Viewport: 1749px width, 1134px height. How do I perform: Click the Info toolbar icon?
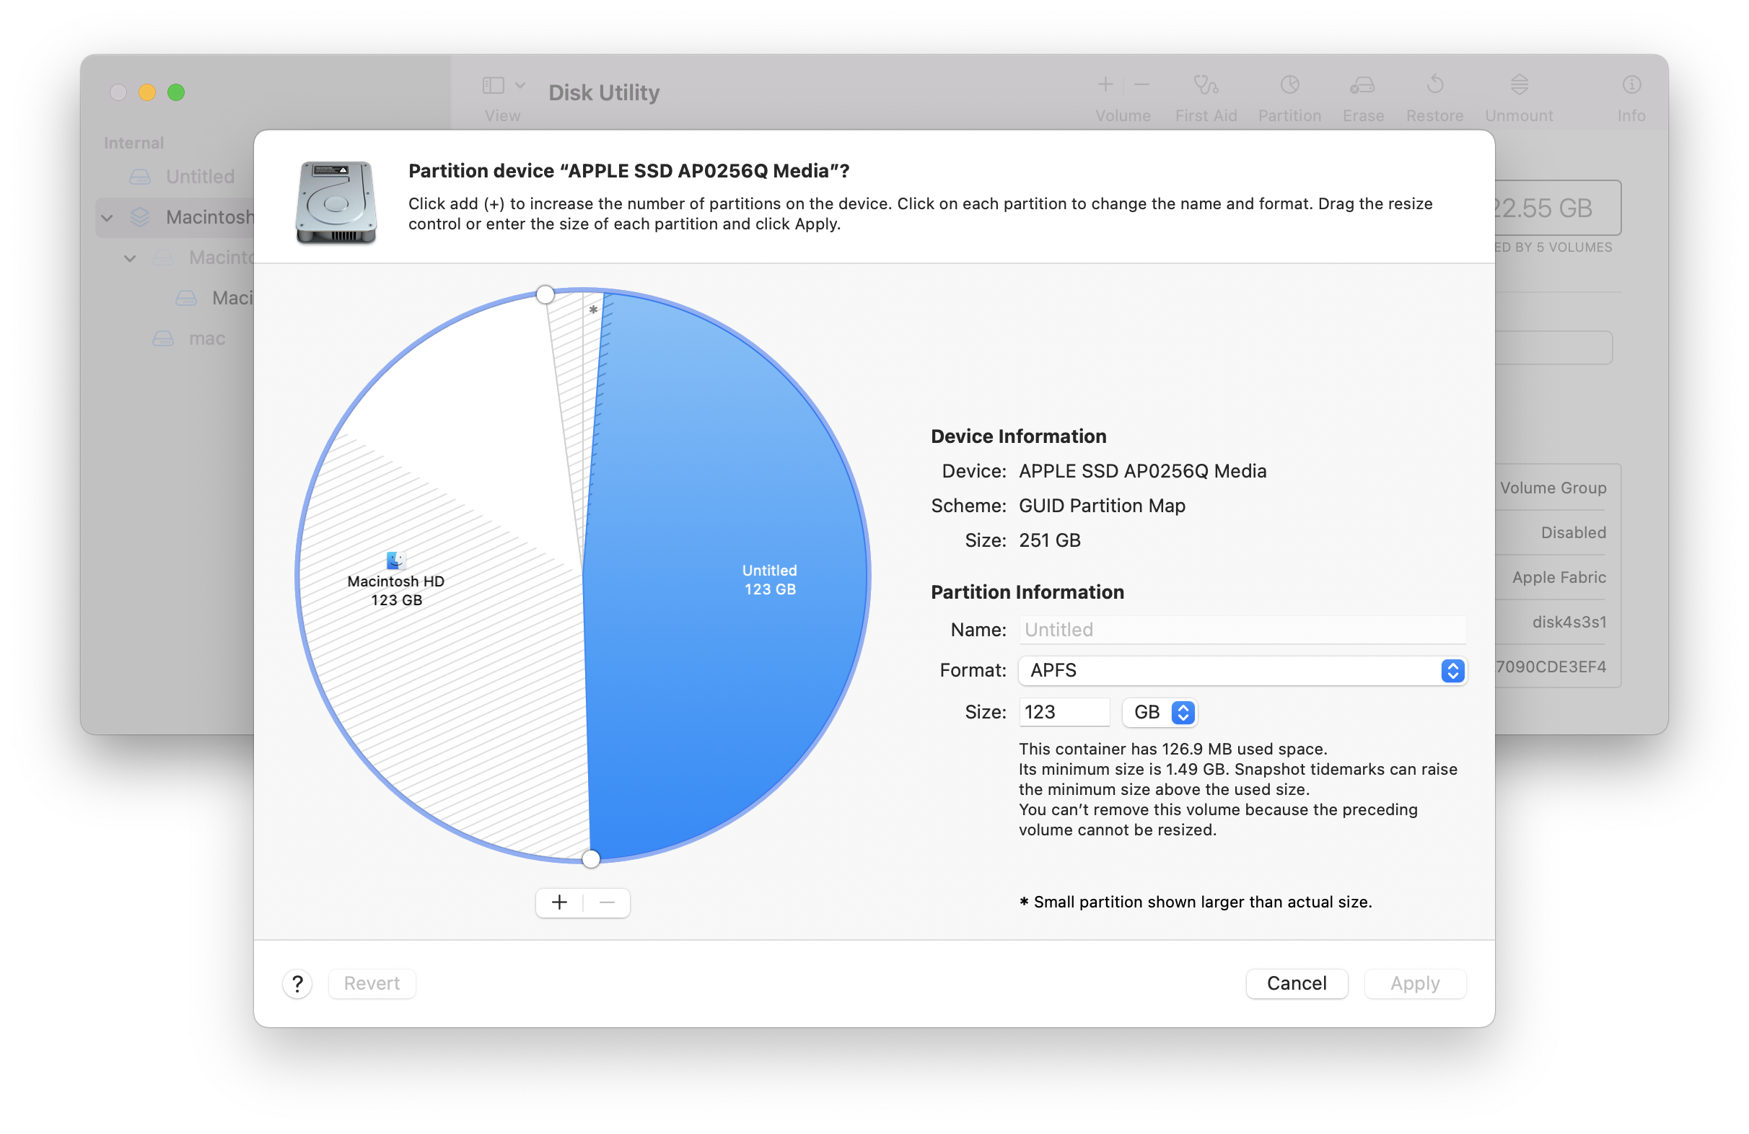coord(1631,85)
